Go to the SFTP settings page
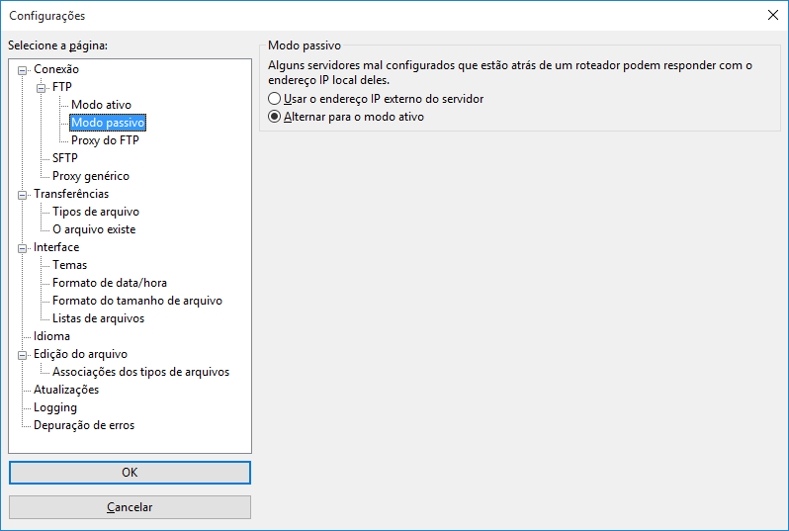789x531 pixels. (x=65, y=158)
